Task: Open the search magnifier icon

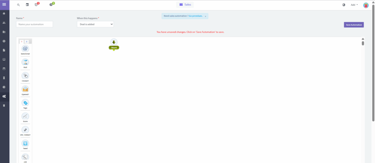Action: tap(19, 5)
